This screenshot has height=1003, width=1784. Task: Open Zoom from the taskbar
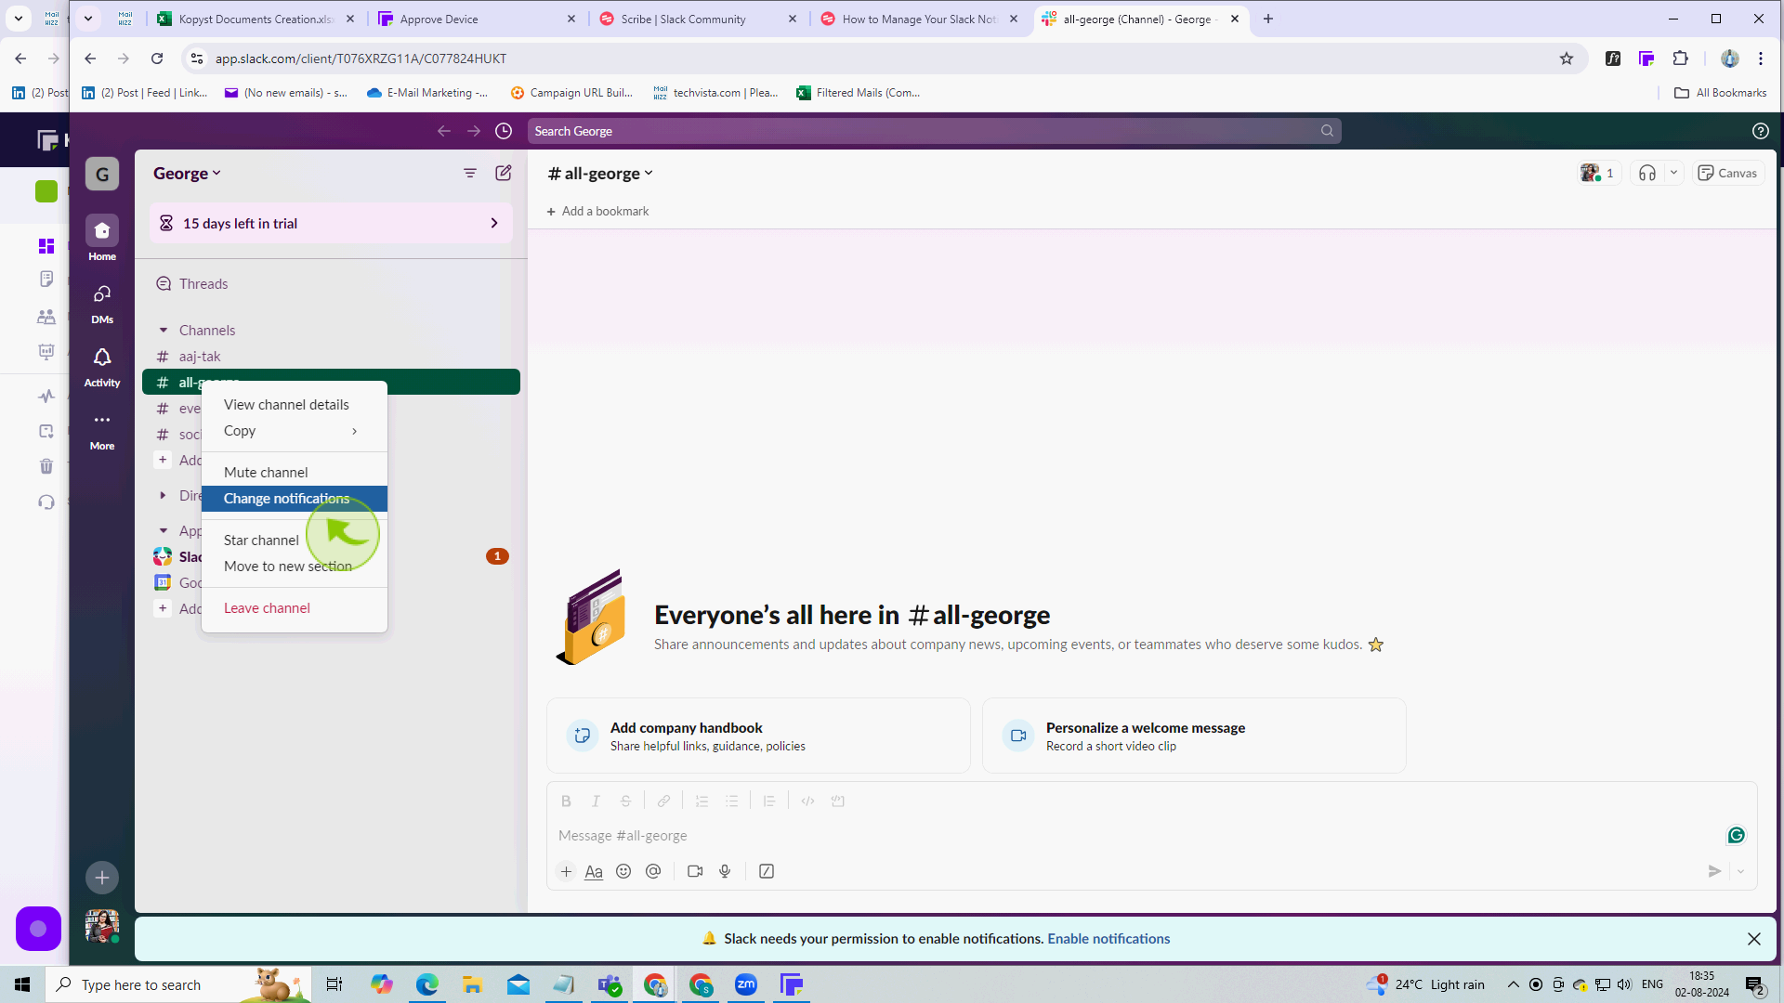point(746,984)
